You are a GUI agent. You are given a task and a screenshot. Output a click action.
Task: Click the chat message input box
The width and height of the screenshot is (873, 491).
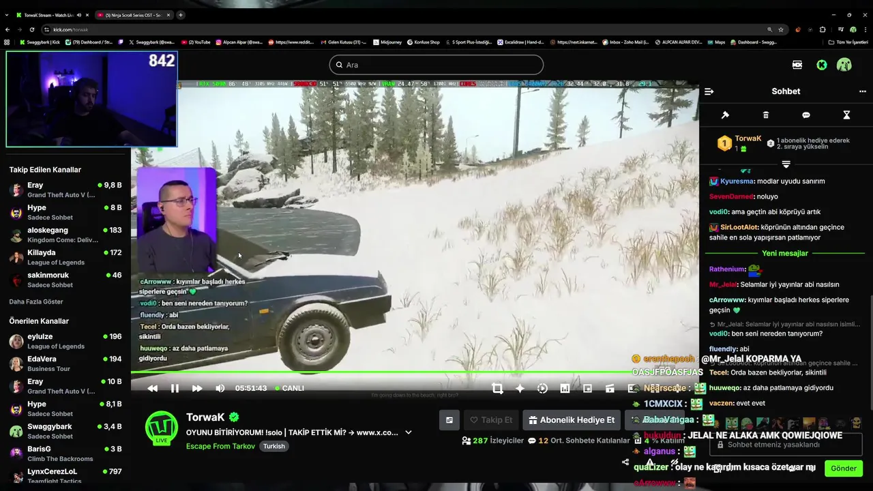pyautogui.click(x=786, y=445)
